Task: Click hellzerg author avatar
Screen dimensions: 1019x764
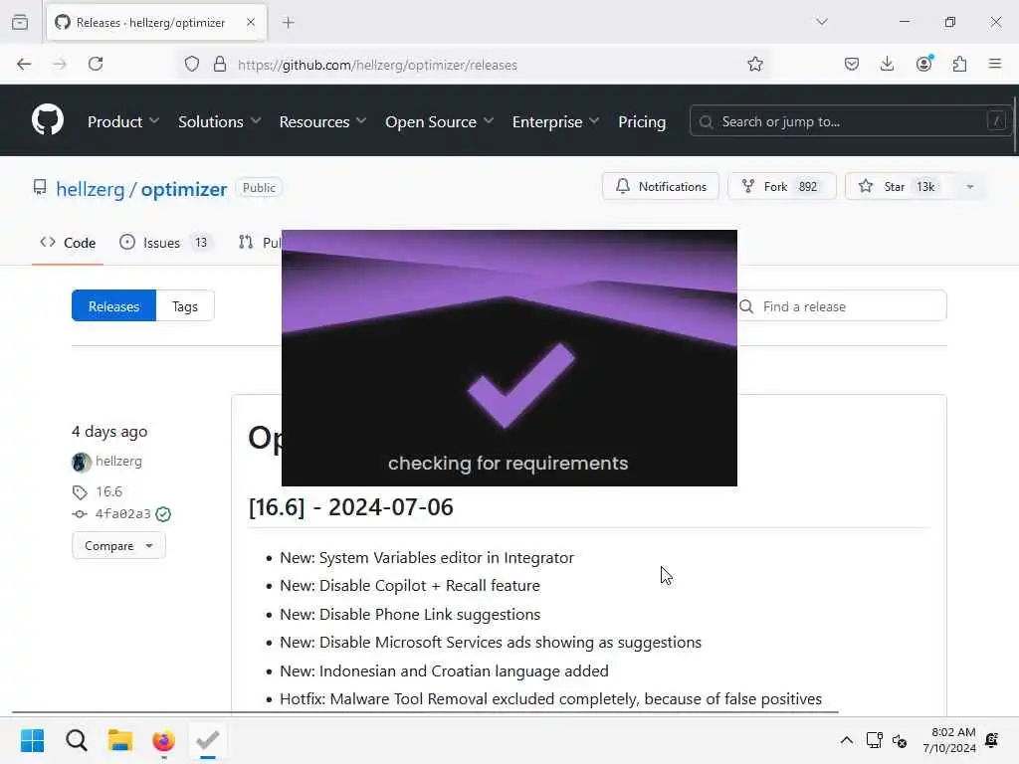Action: 82,462
